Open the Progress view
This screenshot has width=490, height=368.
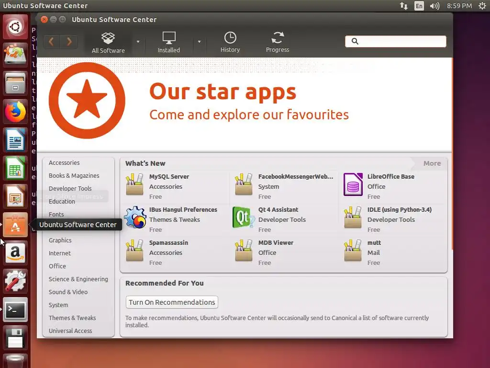[278, 42]
